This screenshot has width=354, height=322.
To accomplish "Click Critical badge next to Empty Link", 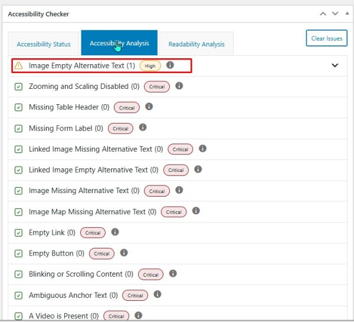I will click(x=93, y=233).
